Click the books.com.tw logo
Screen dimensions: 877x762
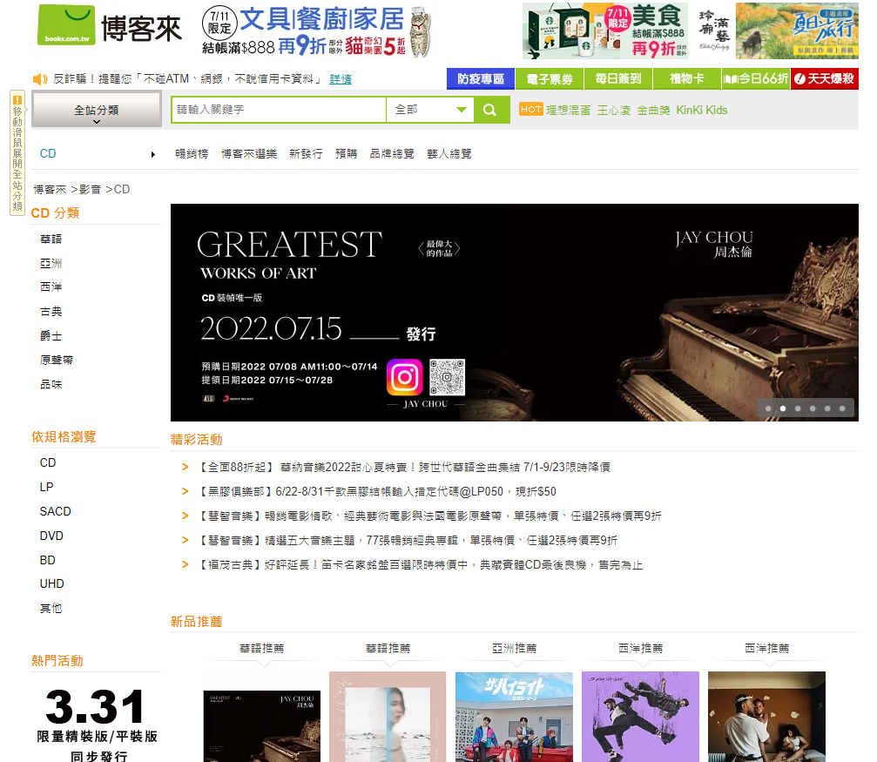pyautogui.click(x=66, y=26)
